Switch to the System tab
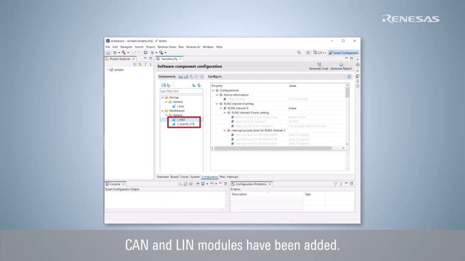Viewport: 465px width, 261px height. tap(195, 177)
